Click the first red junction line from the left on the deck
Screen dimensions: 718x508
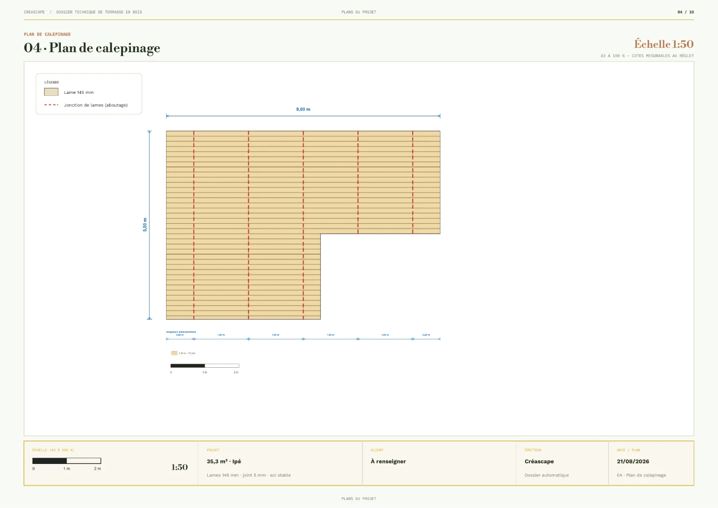194,225
